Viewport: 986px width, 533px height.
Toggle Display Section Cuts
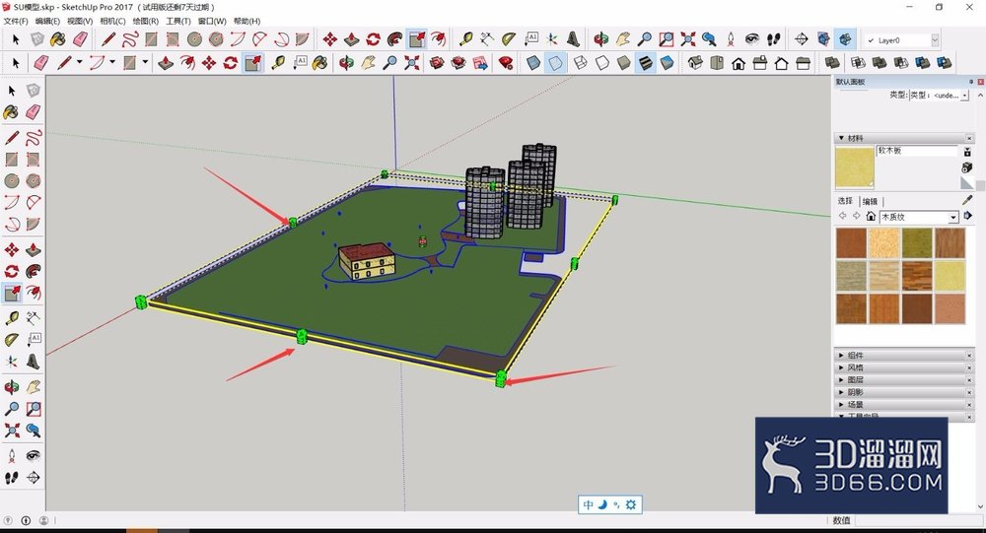click(845, 39)
